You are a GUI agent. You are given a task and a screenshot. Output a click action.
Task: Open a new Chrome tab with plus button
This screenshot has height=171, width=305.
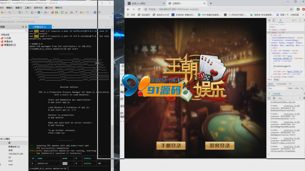(x=211, y=3)
